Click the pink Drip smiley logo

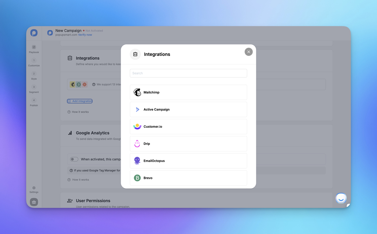[137, 144]
